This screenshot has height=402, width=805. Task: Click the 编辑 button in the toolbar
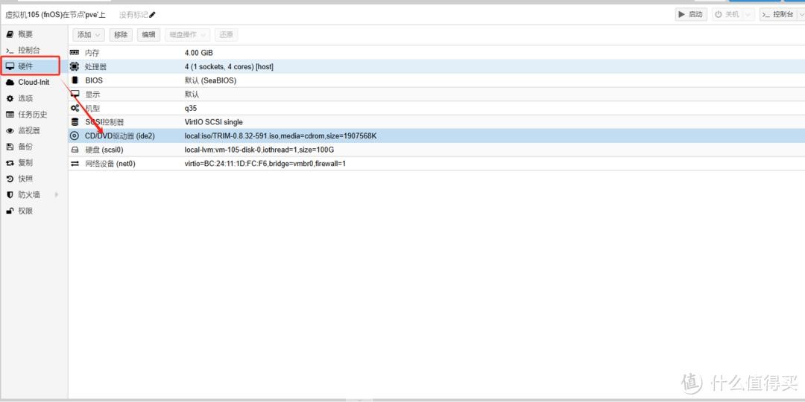click(x=148, y=35)
